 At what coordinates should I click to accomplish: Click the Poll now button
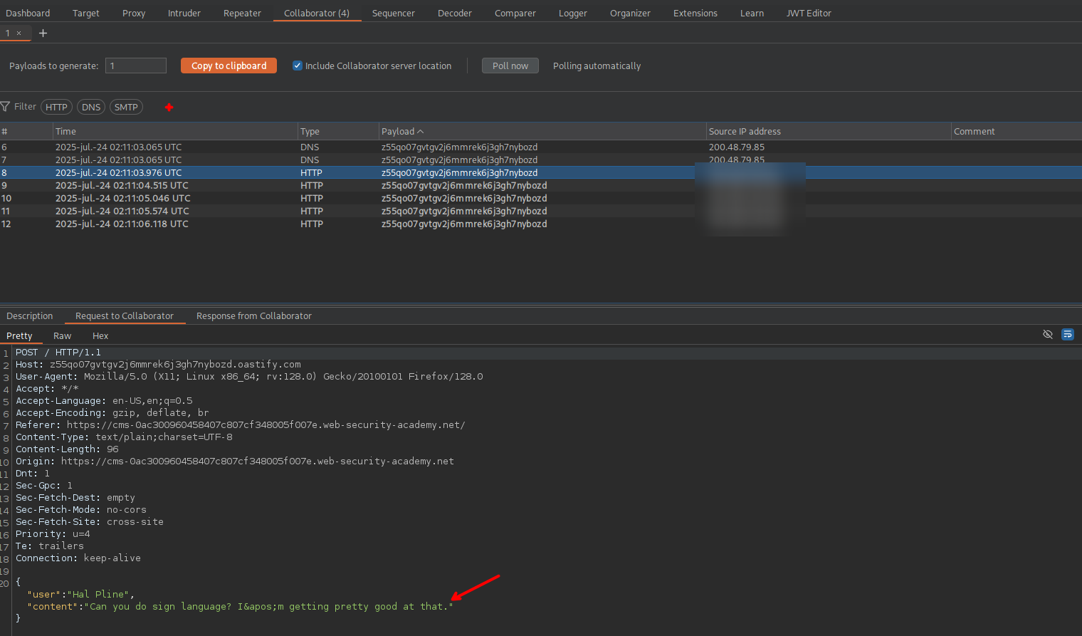[x=510, y=66]
